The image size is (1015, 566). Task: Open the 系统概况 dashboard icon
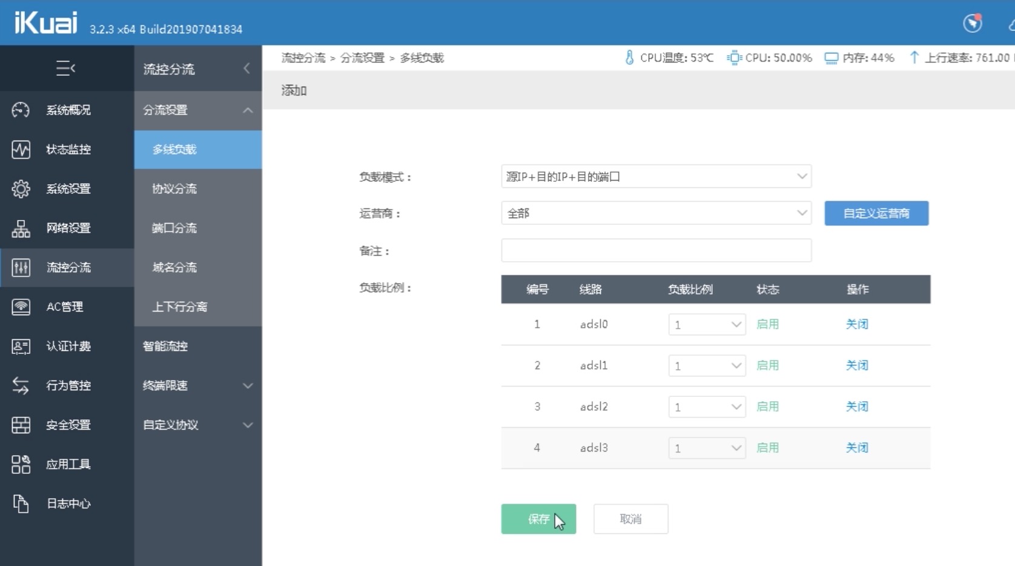click(x=21, y=110)
